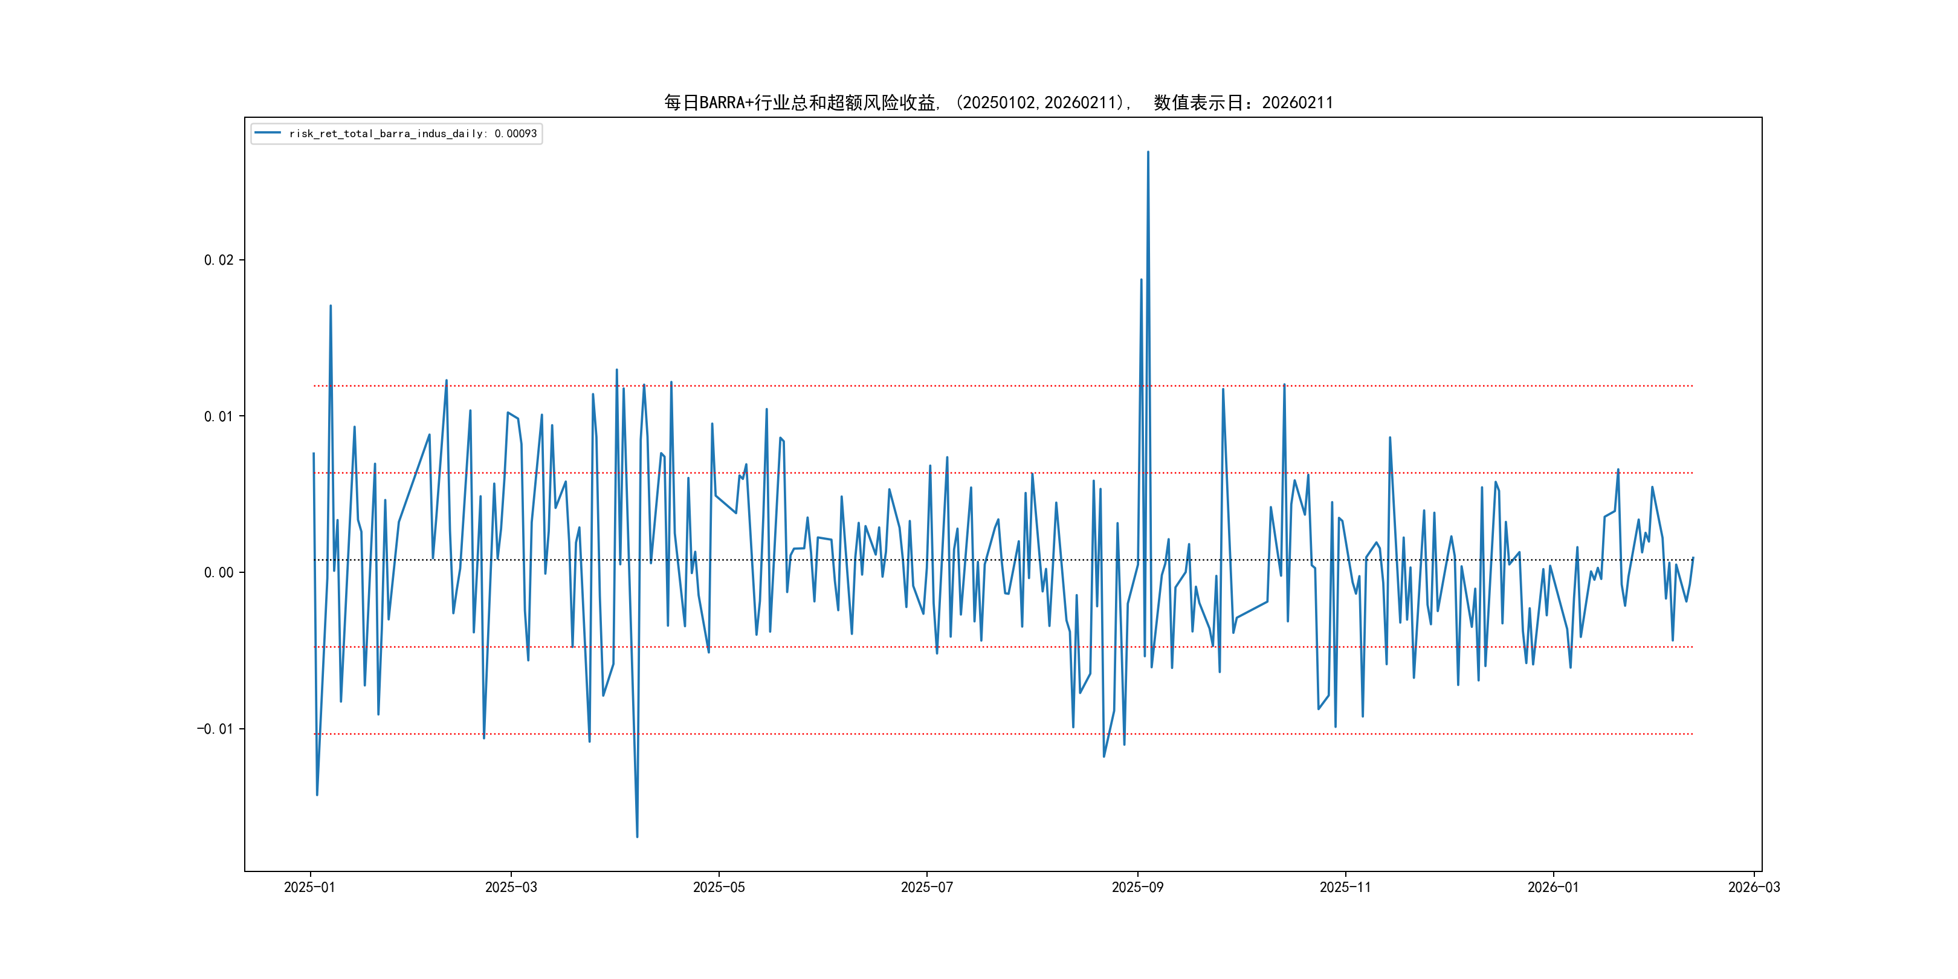Click the chart title text
This screenshot has height=979, width=1958.
click(x=998, y=103)
